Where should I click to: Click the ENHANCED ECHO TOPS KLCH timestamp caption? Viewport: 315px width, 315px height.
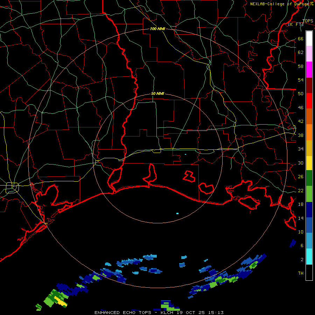(x=159, y=313)
